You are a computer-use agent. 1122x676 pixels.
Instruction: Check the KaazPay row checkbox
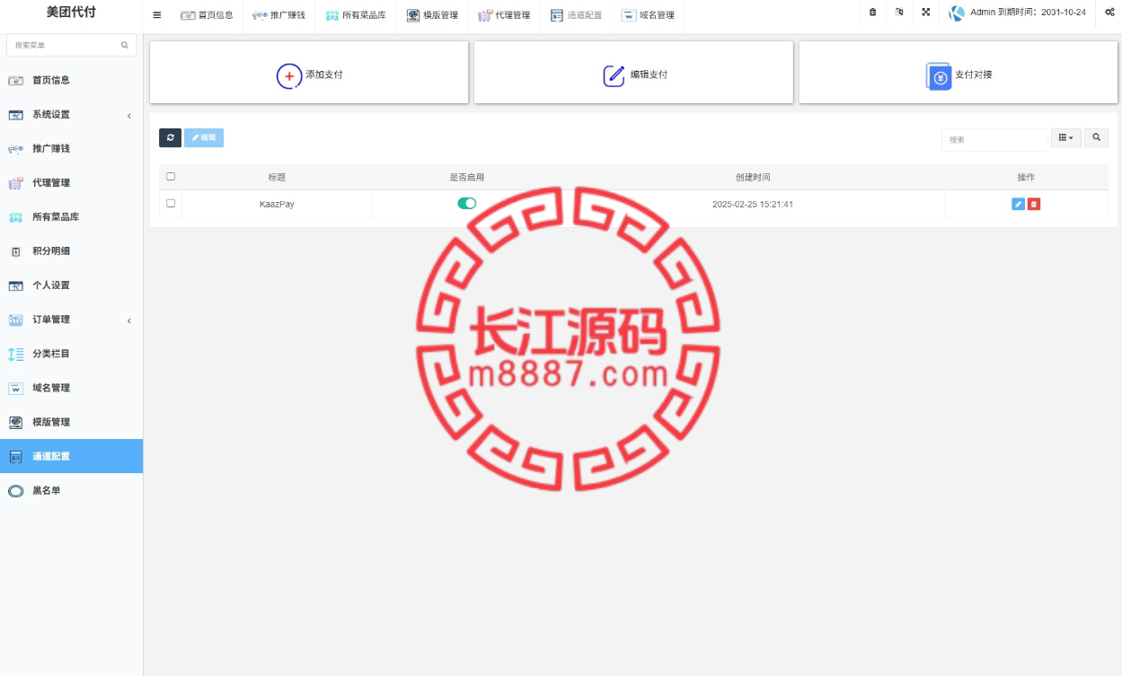tap(171, 204)
